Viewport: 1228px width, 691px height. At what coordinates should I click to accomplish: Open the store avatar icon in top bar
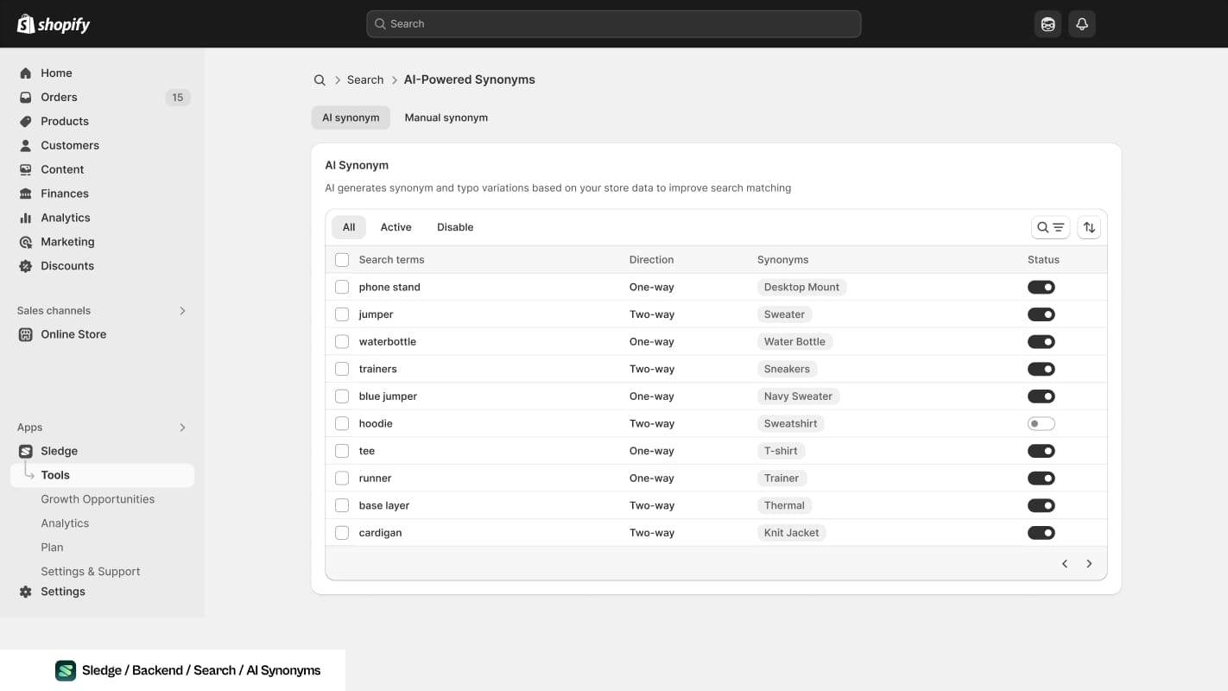(1048, 24)
